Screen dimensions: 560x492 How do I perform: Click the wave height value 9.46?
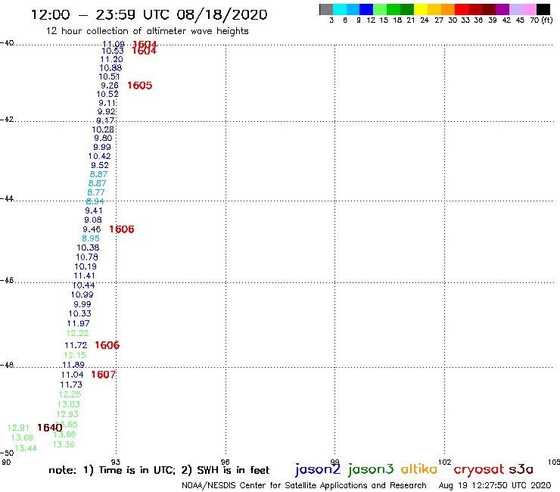click(92, 229)
